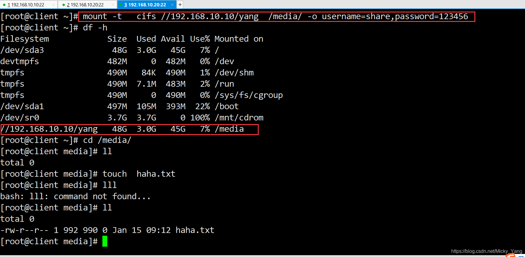The height and width of the screenshot is (257, 525).
Task: Click the '84K' used value
Action: pyautogui.click(x=149, y=73)
